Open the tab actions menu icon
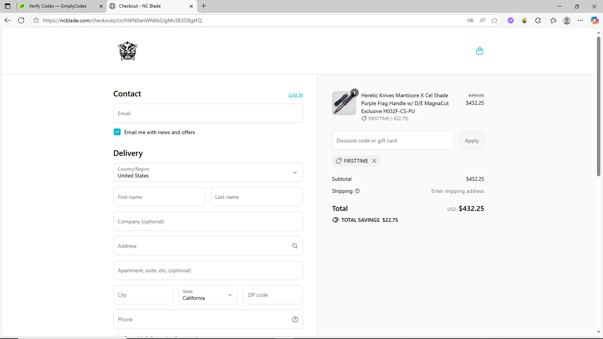 7,6
